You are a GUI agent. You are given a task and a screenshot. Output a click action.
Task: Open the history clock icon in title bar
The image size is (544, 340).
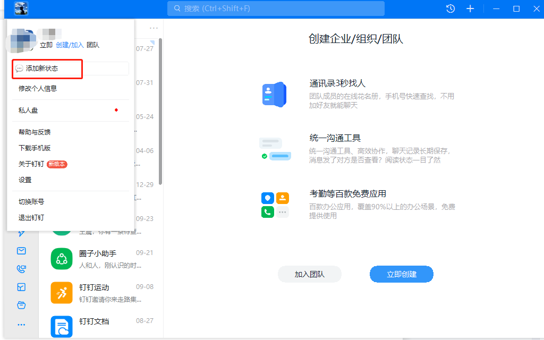point(450,8)
